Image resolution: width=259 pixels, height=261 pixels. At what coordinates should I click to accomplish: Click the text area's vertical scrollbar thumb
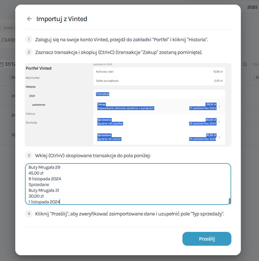229,201
